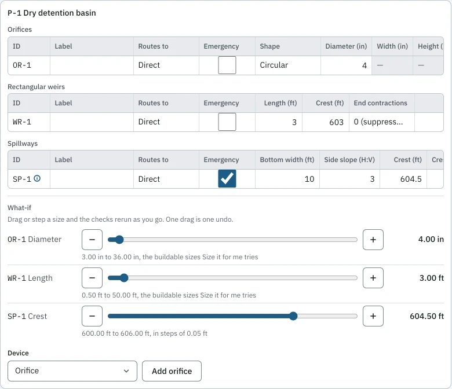Click the WR-1 Length slider handle
Viewport: 452px width, 389px height.
124,278
